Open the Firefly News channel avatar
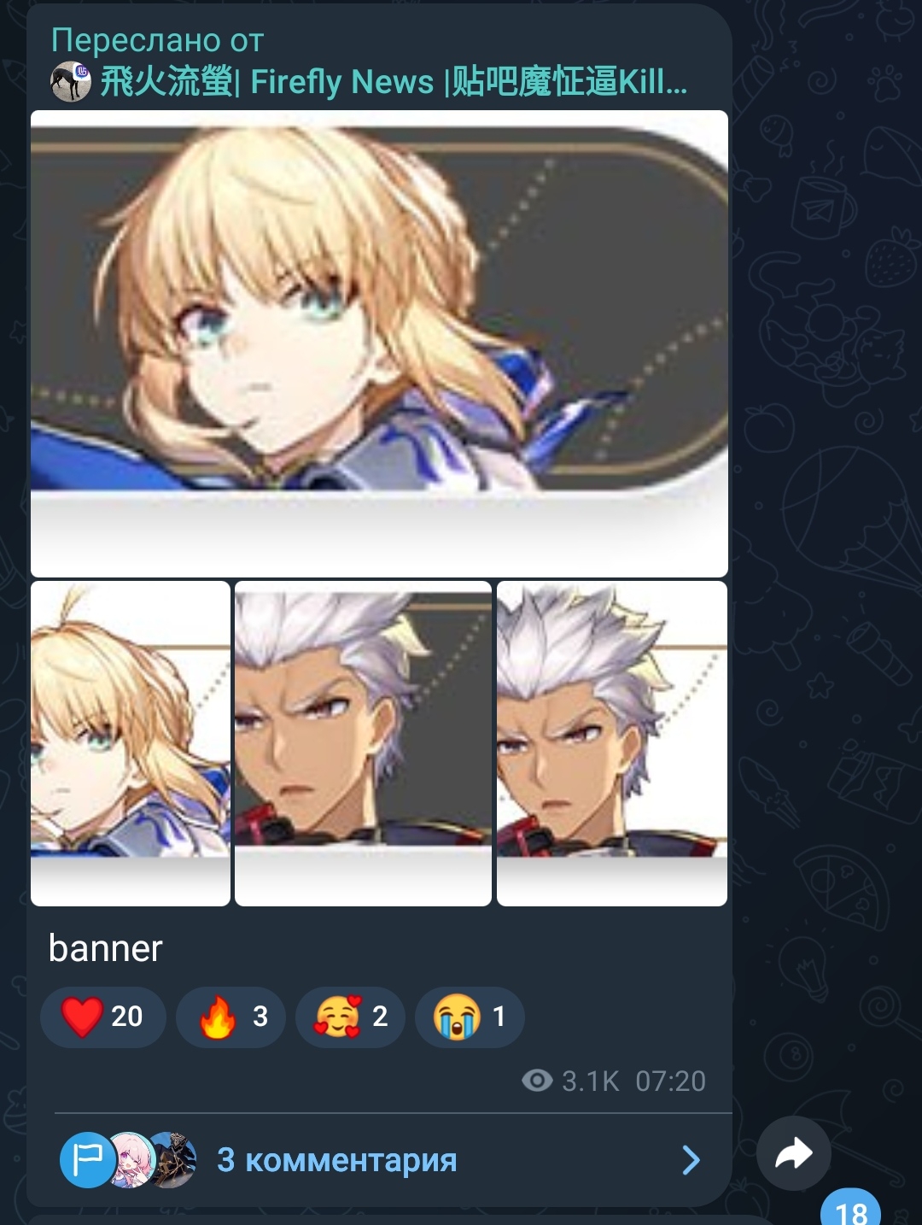 (71, 82)
